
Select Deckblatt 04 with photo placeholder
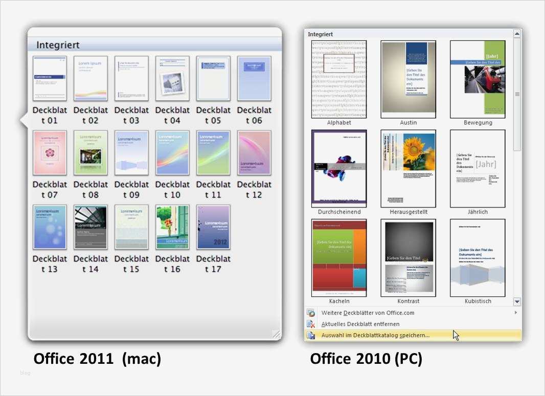pos(172,79)
